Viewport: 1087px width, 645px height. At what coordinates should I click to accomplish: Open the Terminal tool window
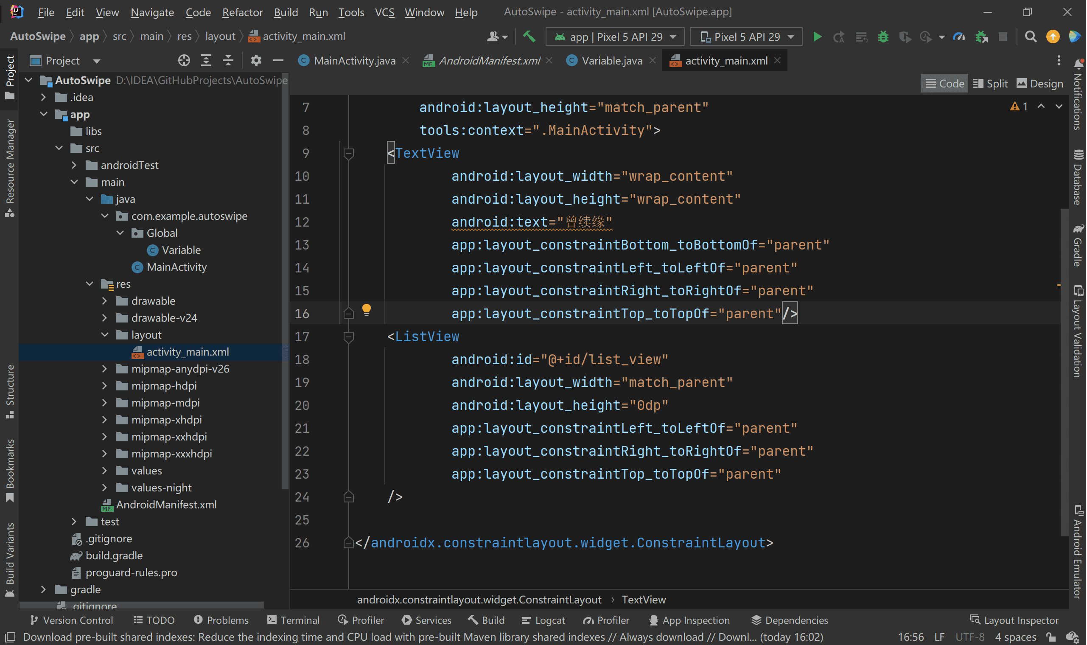tap(294, 621)
